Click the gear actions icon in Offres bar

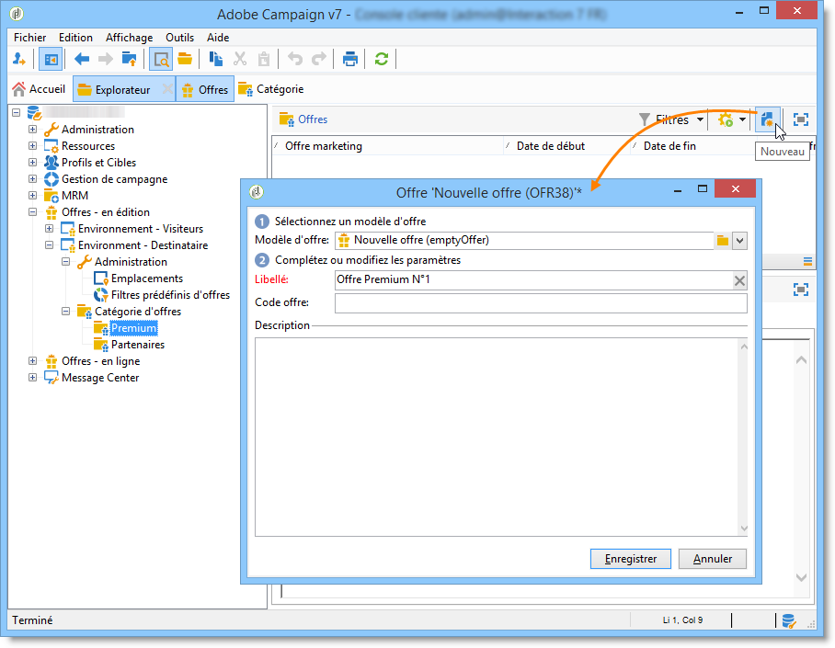point(726,119)
